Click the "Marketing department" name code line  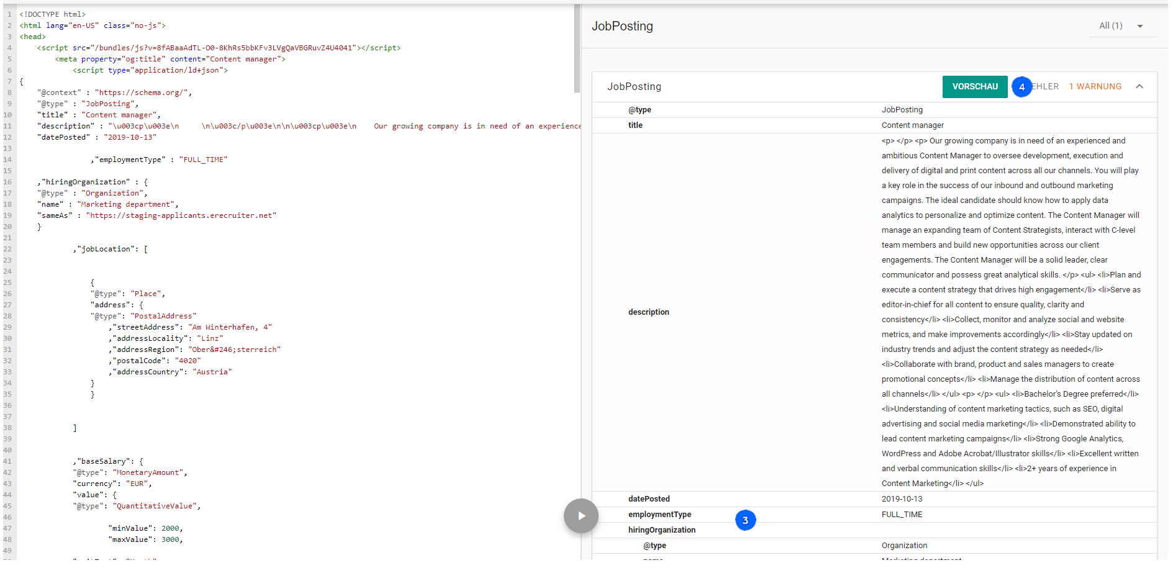(x=108, y=204)
